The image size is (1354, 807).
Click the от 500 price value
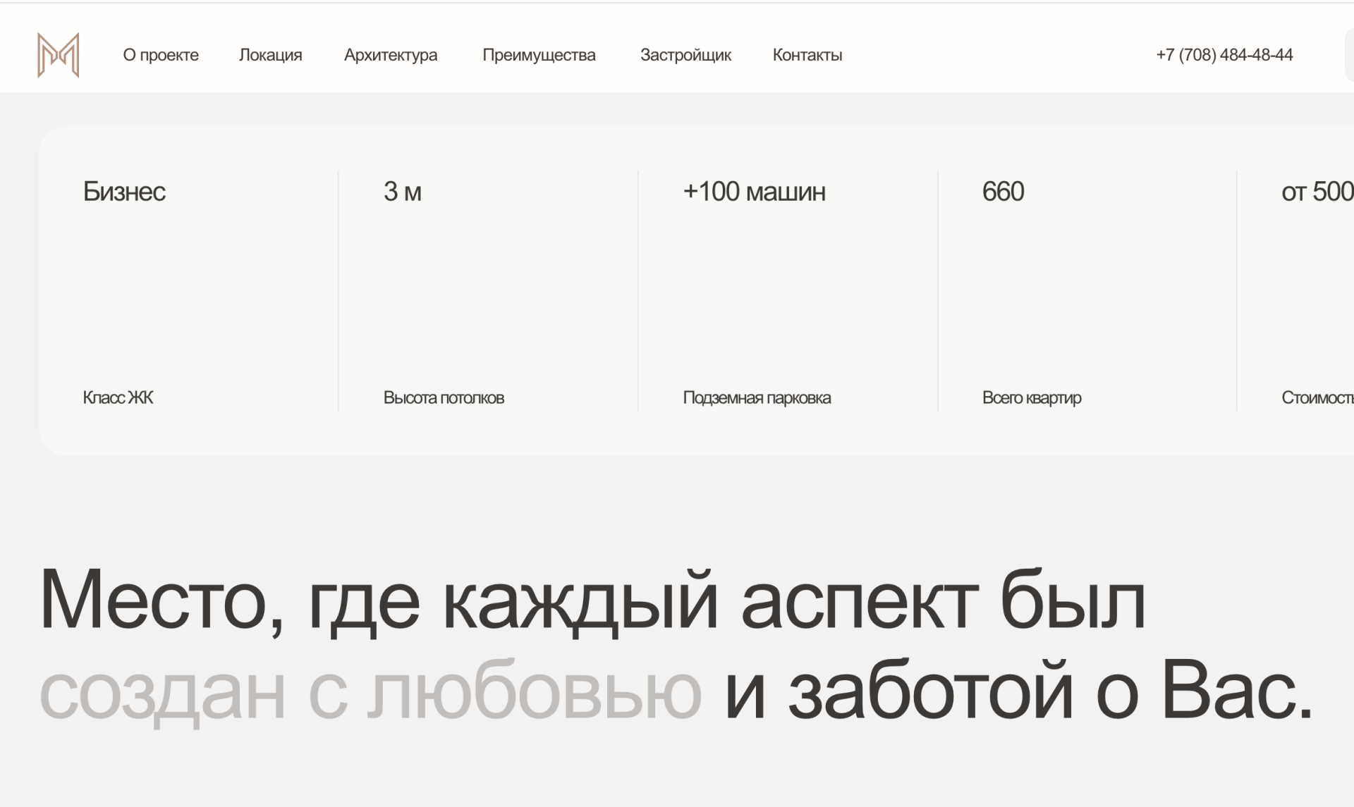pos(1316,192)
